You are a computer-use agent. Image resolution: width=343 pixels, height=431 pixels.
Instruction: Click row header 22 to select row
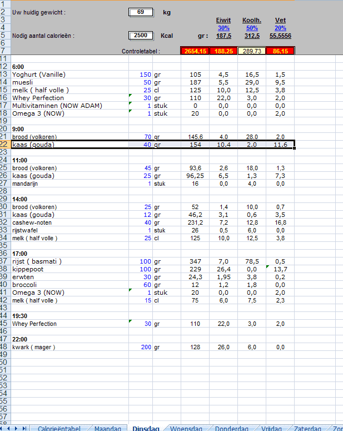point(4,145)
